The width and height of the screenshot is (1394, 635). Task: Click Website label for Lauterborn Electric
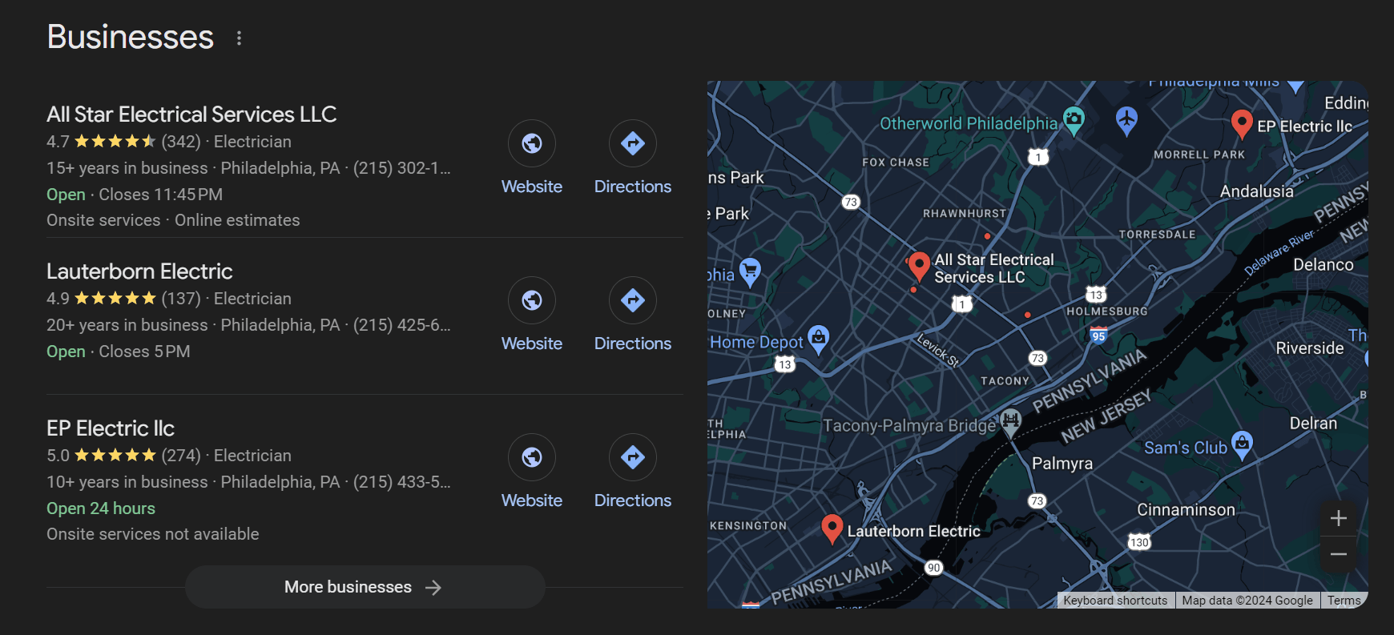click(x=532, y=344)
